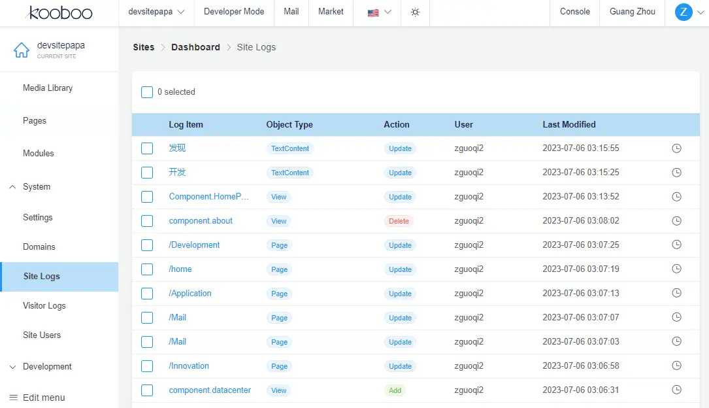The height and width of the screenshot is (408, 709).
Task: Open the Z user avatar
Action: pos(684,12)
